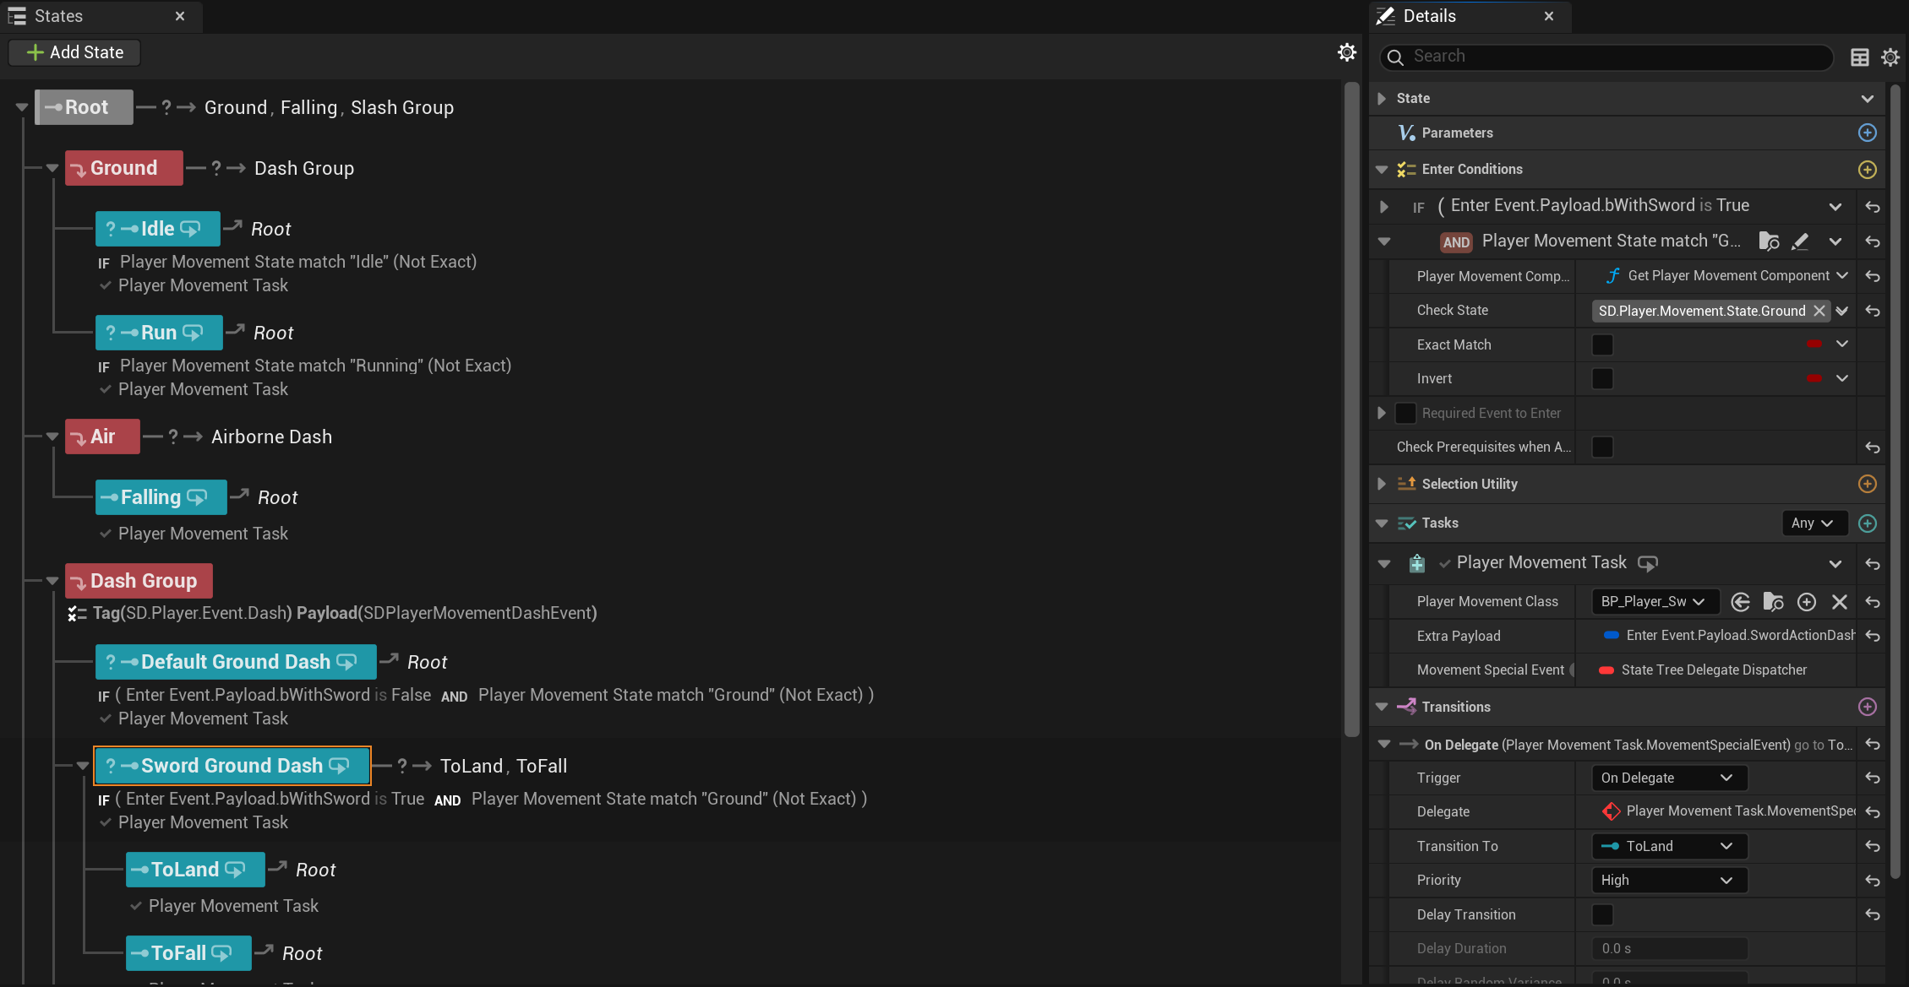Switch to the Details tab
This screenshot has height=987, width=1909.
(x=1429, y=16)
